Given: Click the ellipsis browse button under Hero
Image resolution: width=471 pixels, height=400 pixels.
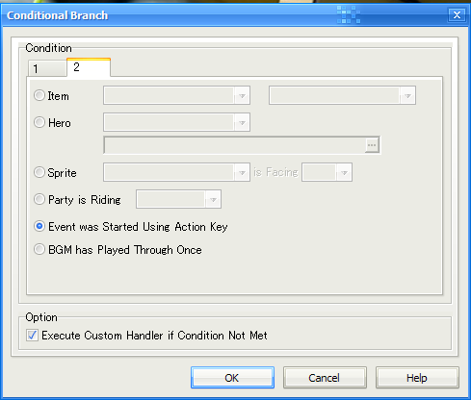Looking at the screenshot, I should [372, 145].
